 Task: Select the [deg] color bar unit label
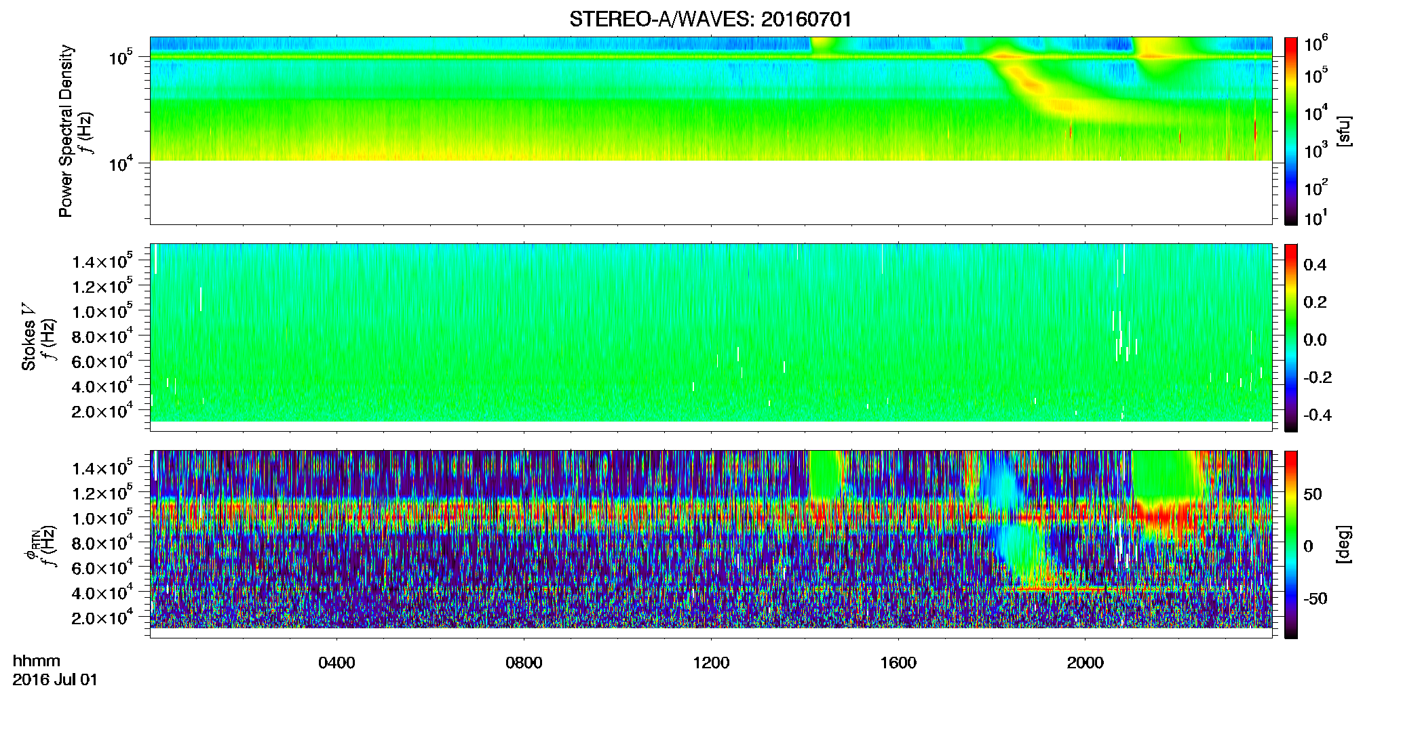coord(1344,544)
